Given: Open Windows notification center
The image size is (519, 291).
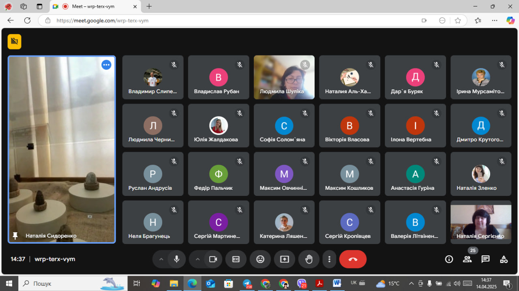Looking at the screenshot, I should click(x=507, y=283).
